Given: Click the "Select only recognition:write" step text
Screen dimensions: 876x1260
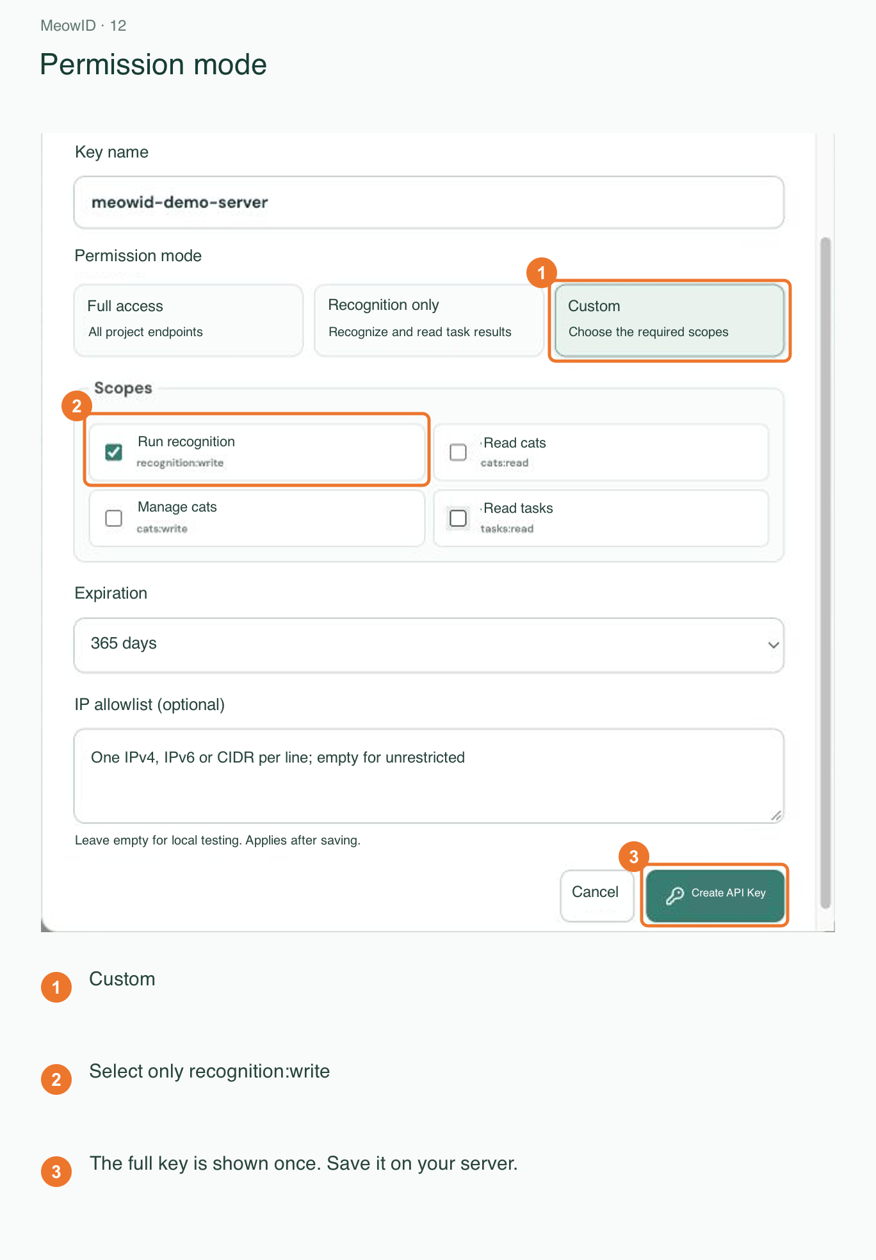Looking at the screenshot, I should coord(209,1071).
